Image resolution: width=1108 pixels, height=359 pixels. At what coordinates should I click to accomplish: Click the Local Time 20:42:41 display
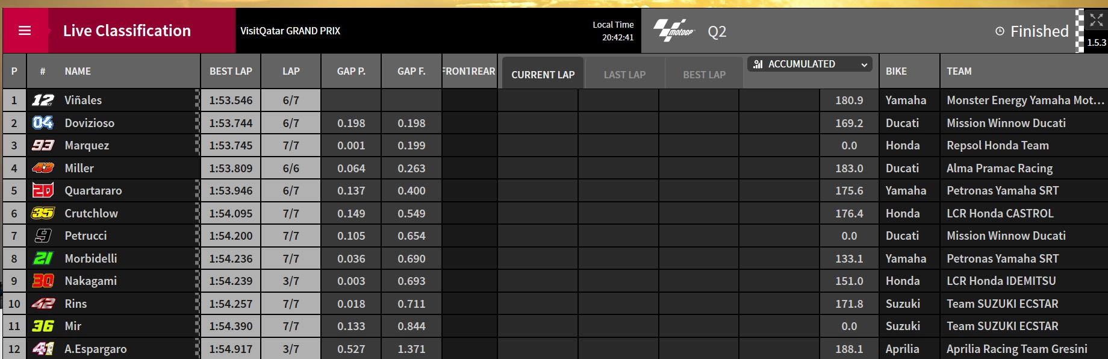point(613,31)
